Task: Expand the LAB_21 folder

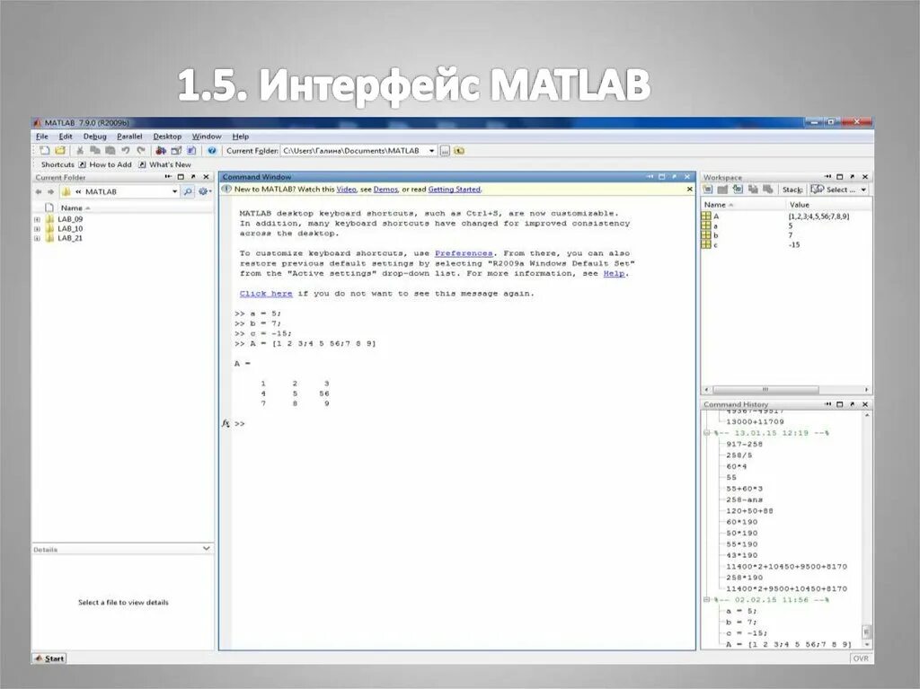Action: pyautogui.click(x=38, y=238)
